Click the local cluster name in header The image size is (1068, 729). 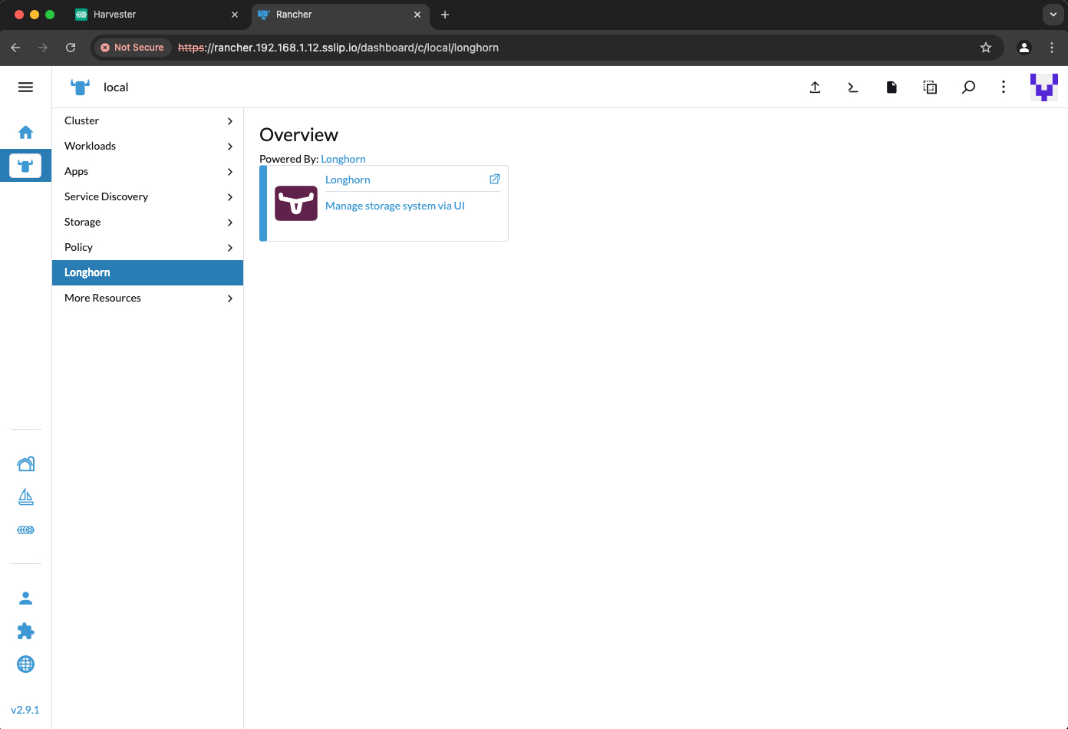point(116,87)
